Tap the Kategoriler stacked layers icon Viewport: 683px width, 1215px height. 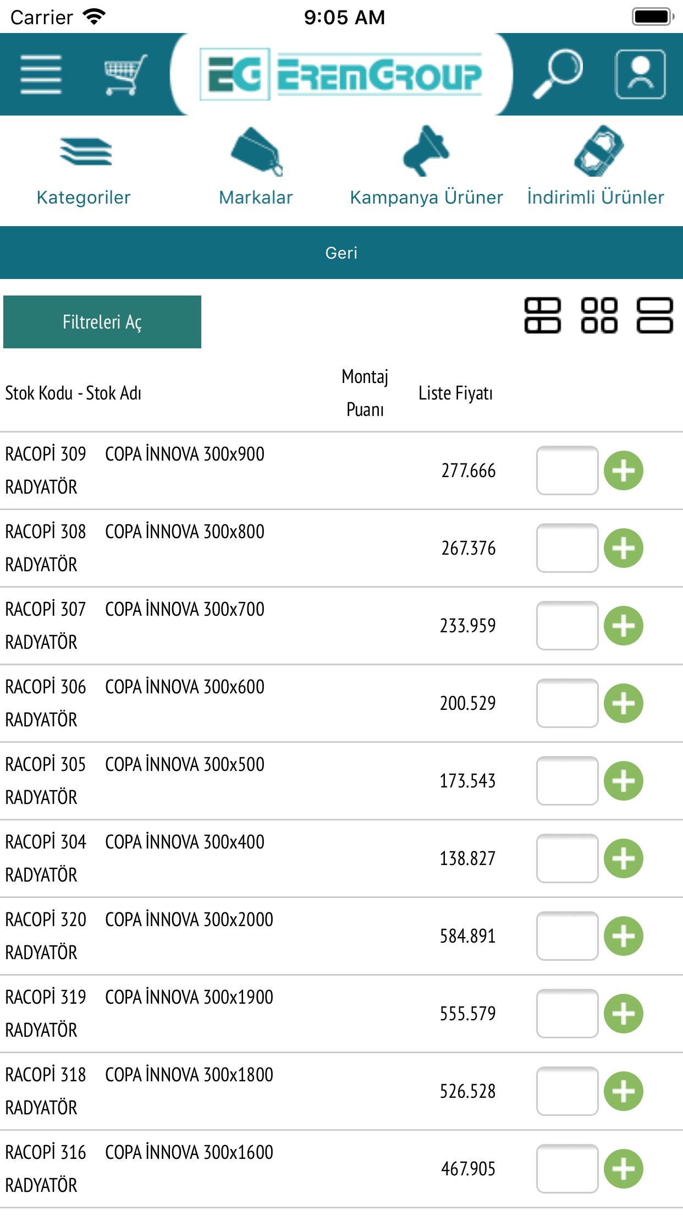(85, 151)
